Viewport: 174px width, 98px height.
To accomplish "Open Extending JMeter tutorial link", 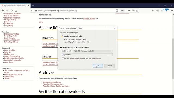I will click(x=11, y=42).
